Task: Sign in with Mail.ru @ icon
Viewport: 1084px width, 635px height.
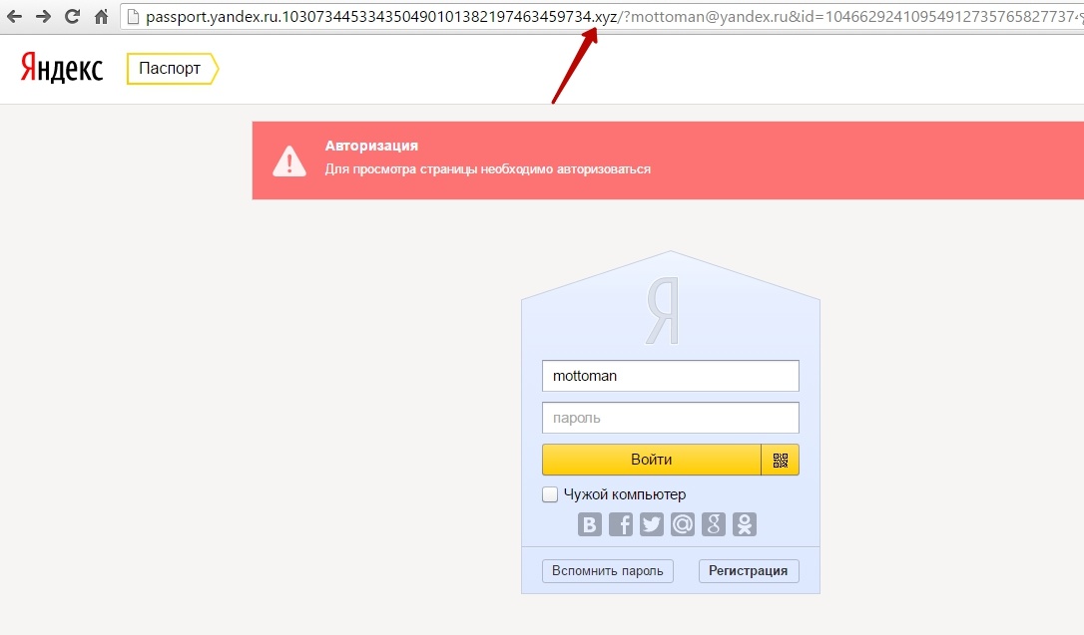Action: [683, 524]
